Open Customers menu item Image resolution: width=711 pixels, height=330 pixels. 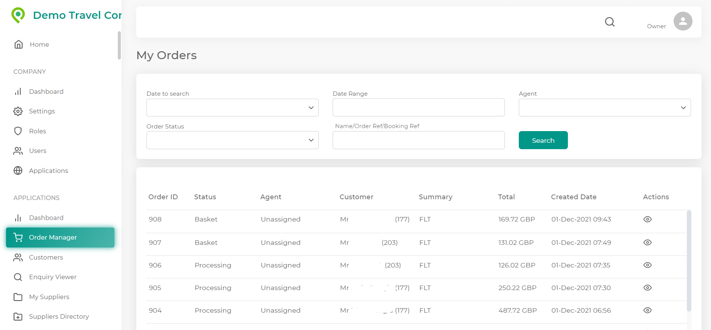click(x=46, y=257)
